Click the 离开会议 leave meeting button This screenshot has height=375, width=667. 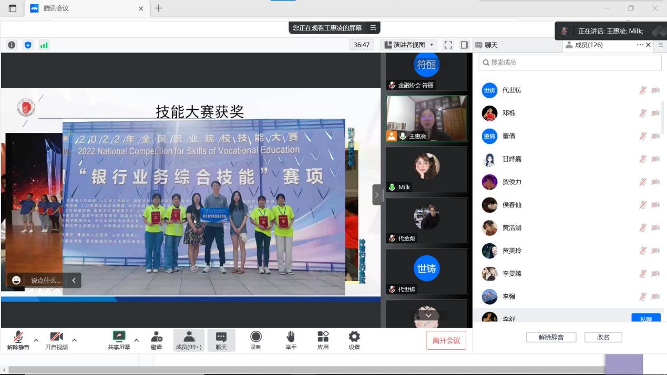446,340
